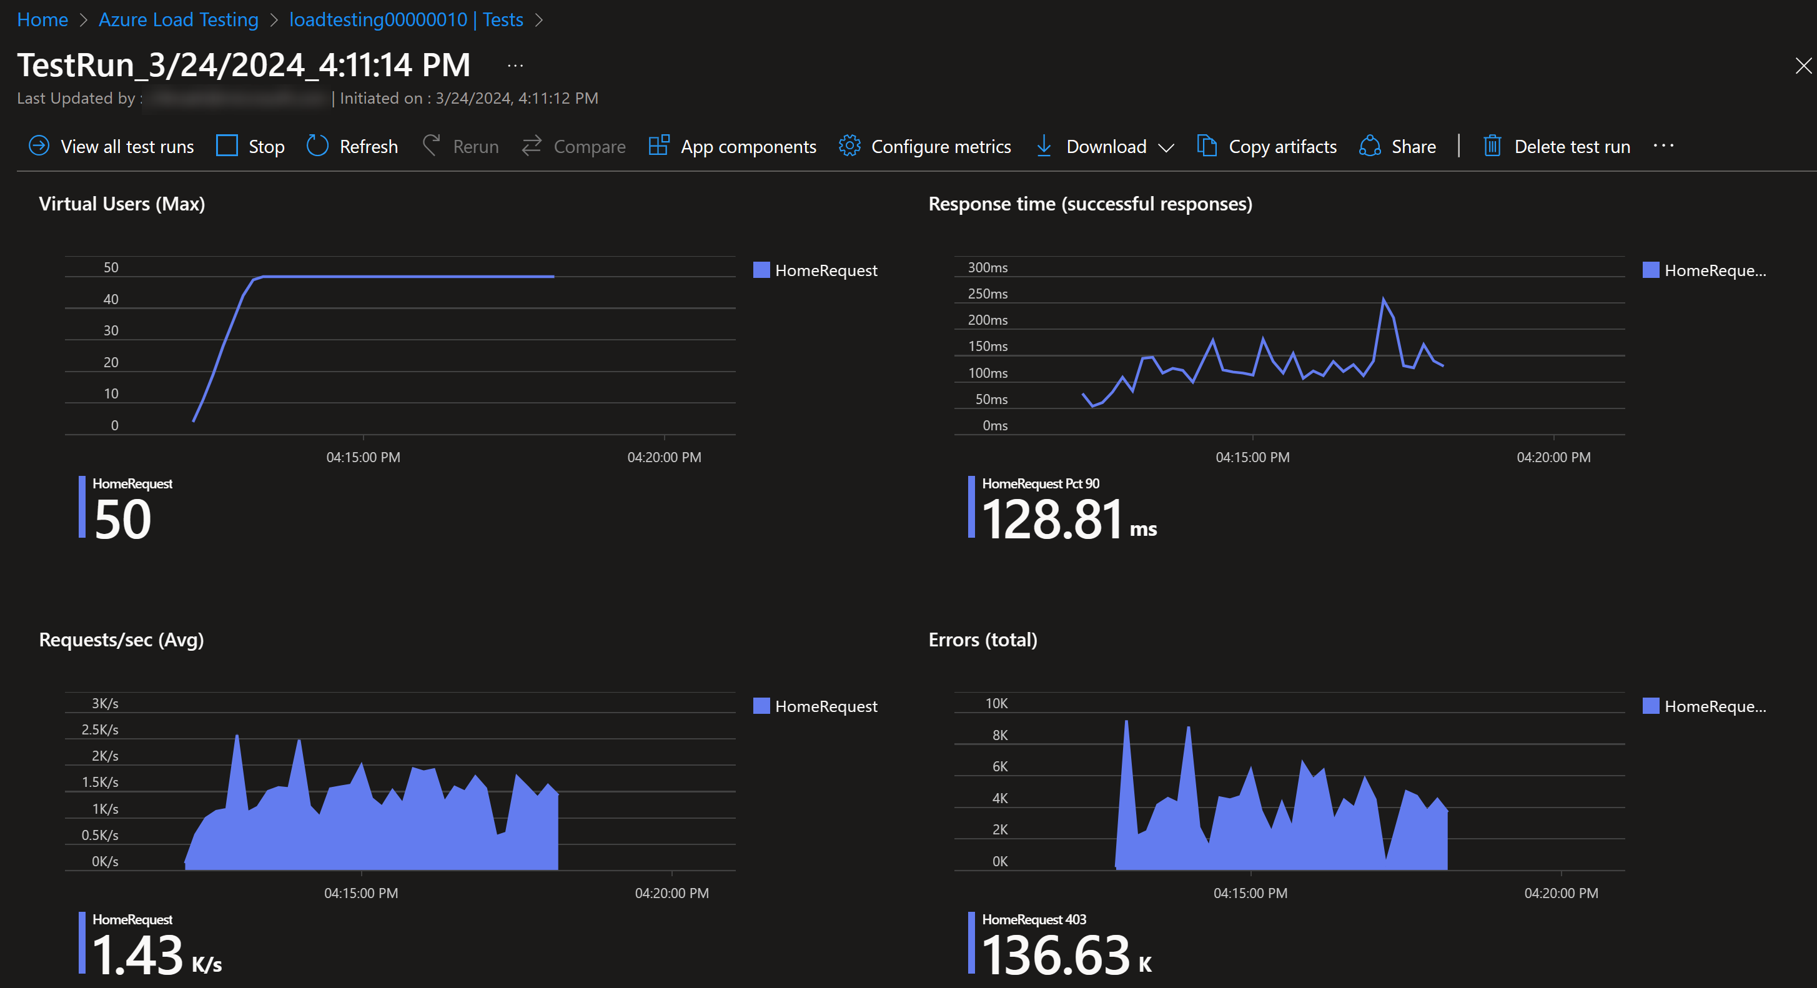Click the 136.63 K errors value
Screen dimensions: 1817x988
pos(1066,956)
